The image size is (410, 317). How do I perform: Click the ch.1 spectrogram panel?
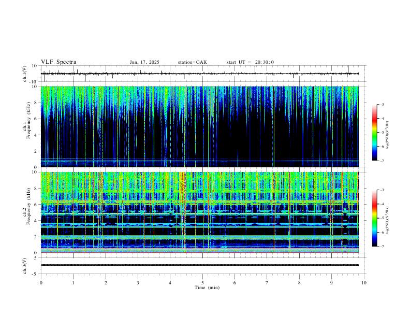coord(199,126)
